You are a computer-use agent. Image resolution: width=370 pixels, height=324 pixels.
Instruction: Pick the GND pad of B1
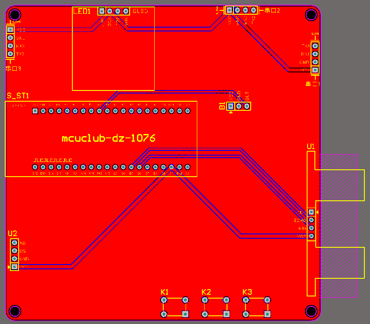click(239, 106)
